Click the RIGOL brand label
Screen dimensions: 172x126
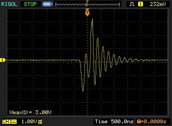pos(9,4)
